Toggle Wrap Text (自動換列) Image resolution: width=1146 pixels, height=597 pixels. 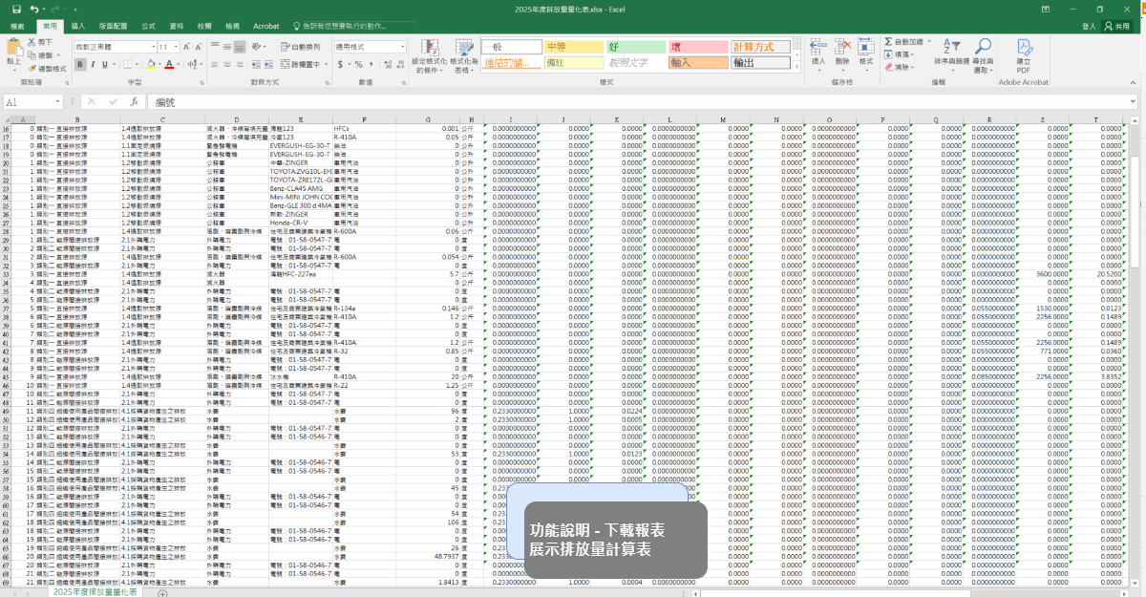pos(300,46)
